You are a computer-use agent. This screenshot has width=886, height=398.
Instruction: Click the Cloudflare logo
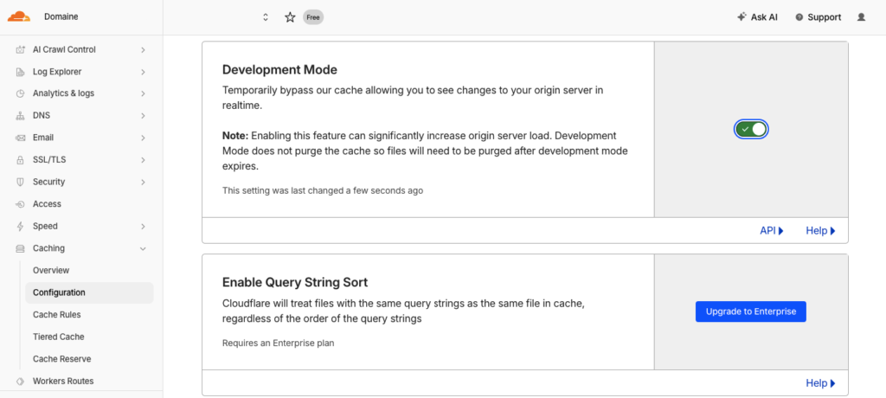coord(19,16)
